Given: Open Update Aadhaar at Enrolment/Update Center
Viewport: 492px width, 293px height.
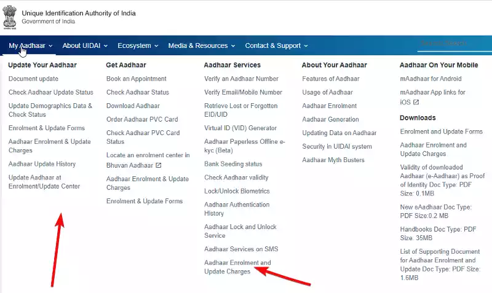Looking at the screenshot, I should [x=44, y=182].
